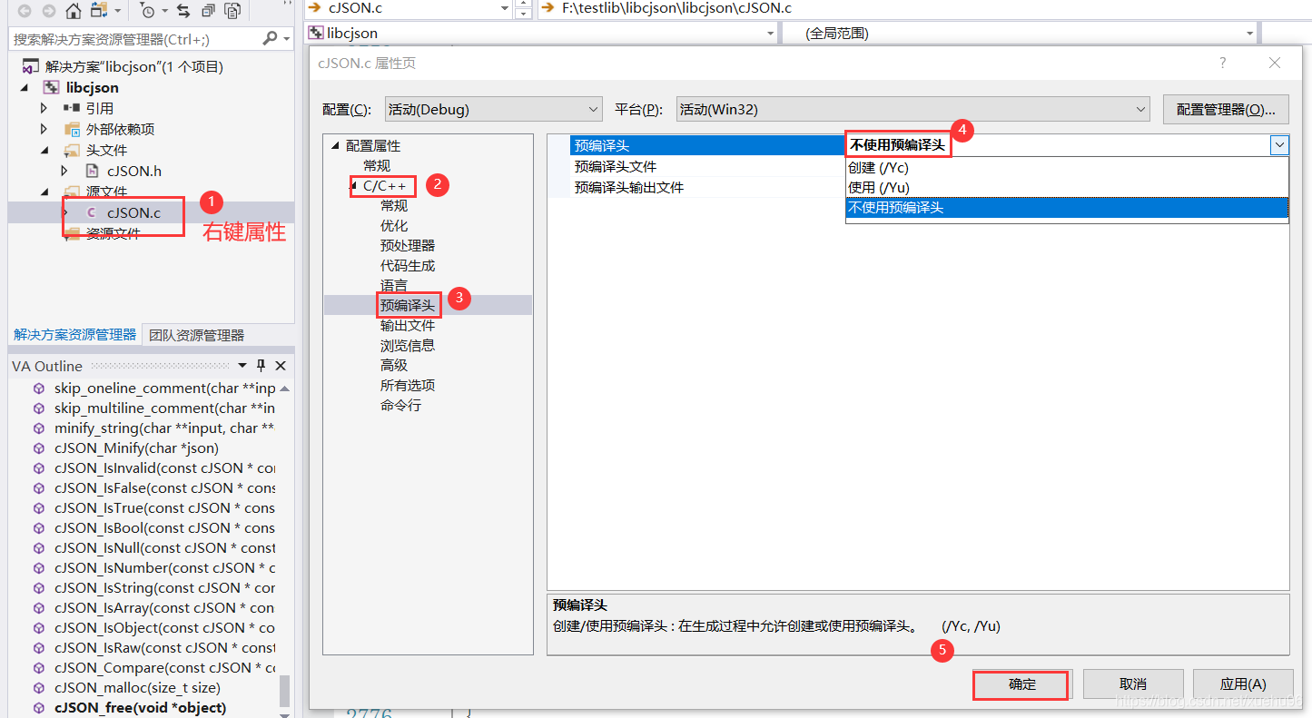
Task: Select 输出文件 category
Action: (x=408, y=326)
